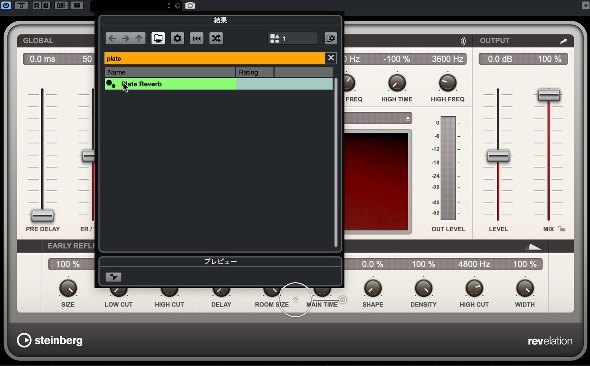Set rating for Plate Reverb row
The width and height of the screenshot is (590, 366).
pos(255,84)
